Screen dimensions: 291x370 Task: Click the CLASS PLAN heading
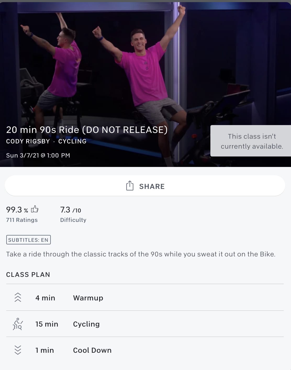pyautogui.click(x=28, y=274)
